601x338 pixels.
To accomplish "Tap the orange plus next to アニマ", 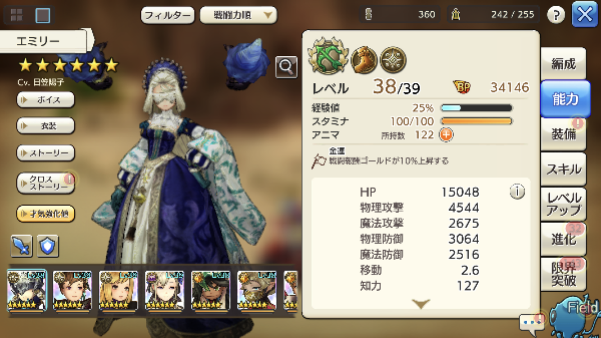I will pyautogui.click(x=446, y=135).
